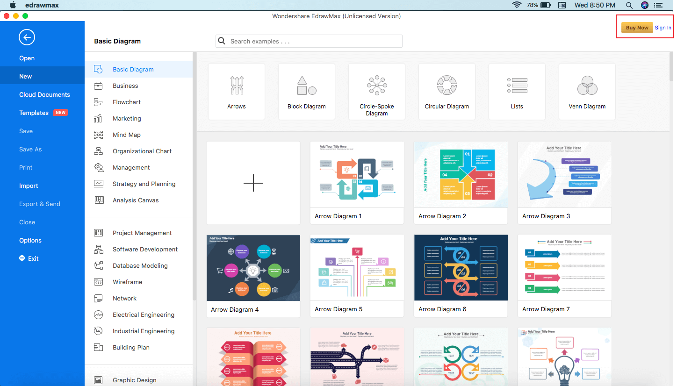
Task: Click the Software Development icon
Action: pyautogui.click(x=98, y=249)
